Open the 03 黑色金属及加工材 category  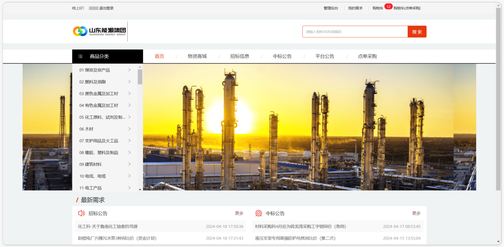[x=99, y=94]
